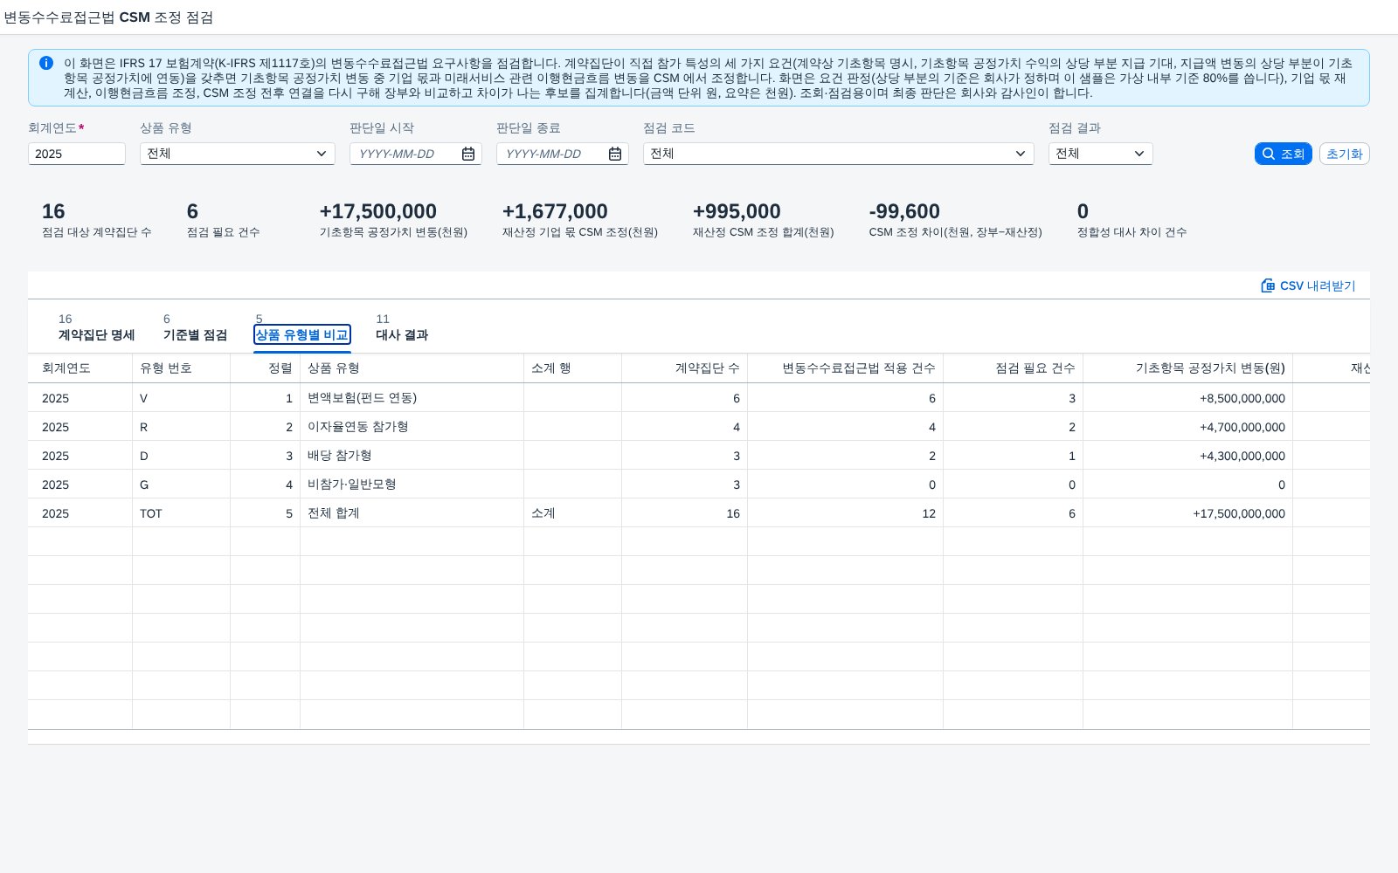Open the 판단일 시작 calendar picker icon
Viewport: 1398px width, 873px height.
[468, 154]
